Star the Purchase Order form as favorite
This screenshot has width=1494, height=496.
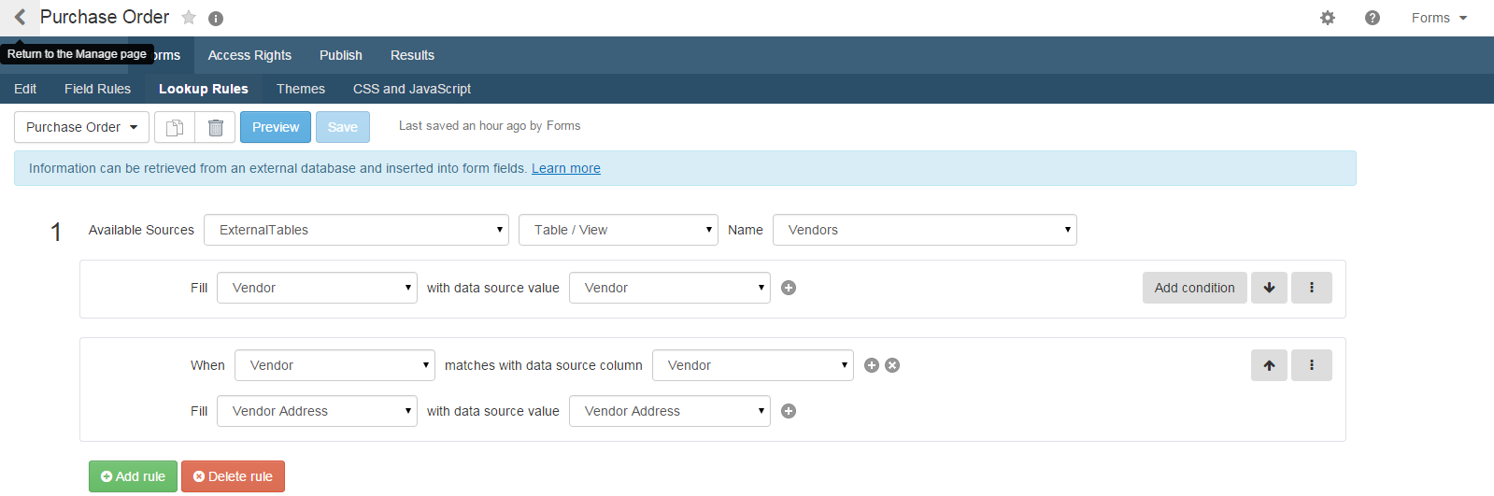pos(189,18)
